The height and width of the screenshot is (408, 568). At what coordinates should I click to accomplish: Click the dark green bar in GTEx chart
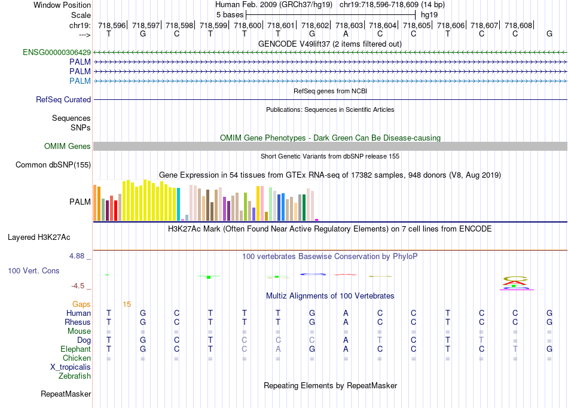pyautogui.click(x=304, y=208)
